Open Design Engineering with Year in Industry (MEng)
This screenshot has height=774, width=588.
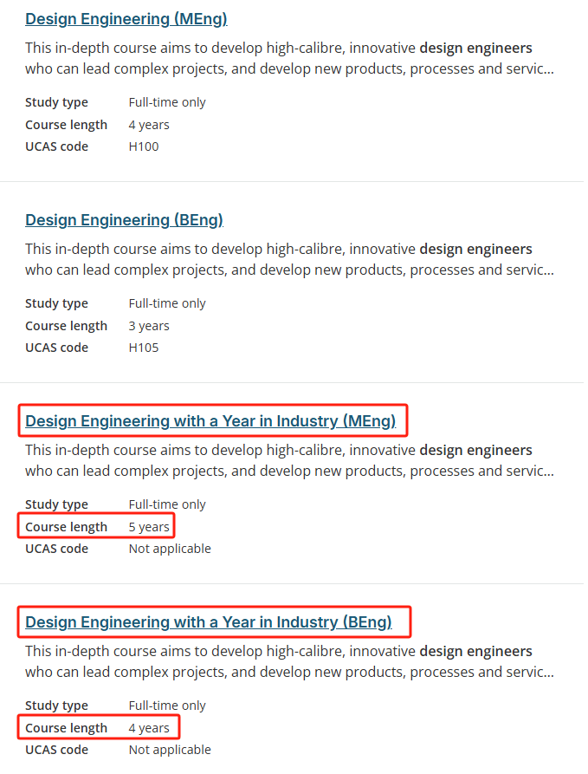click(x=210, y=421)
